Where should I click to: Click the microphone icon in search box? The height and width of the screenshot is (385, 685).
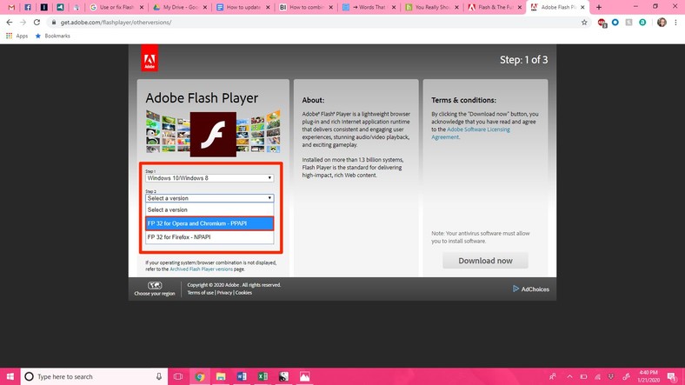(x=158, y=376)
